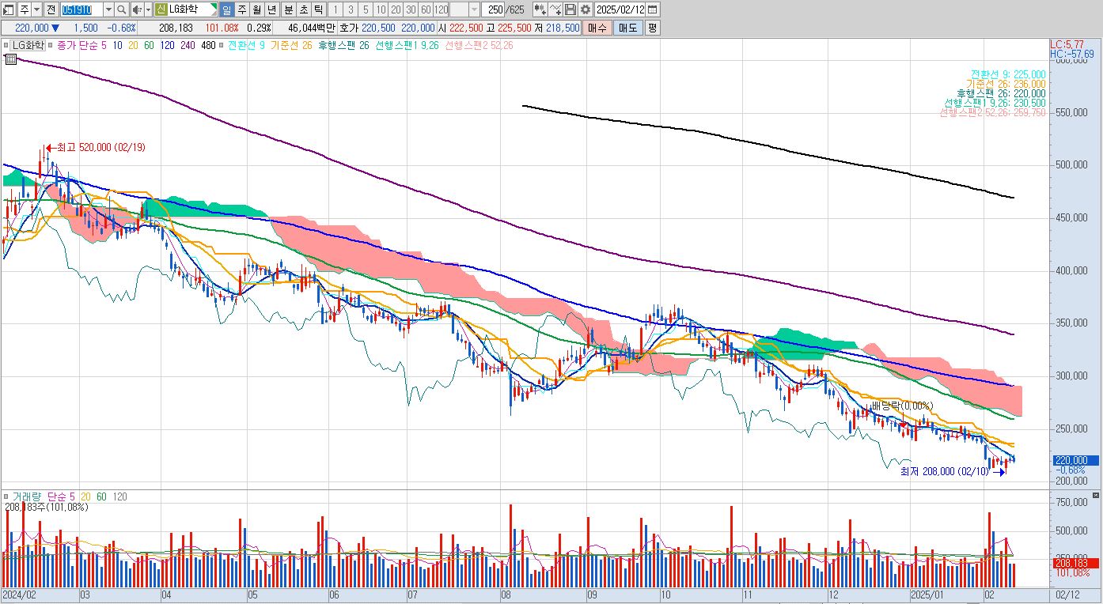Select the 월 monthly period button
The image size is (1103, 604).
(257, 9)
